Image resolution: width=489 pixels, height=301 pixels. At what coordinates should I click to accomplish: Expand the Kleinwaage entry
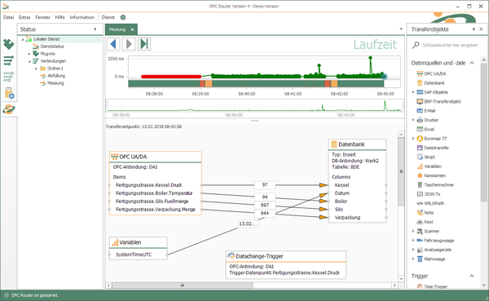[x=413, y=259]
